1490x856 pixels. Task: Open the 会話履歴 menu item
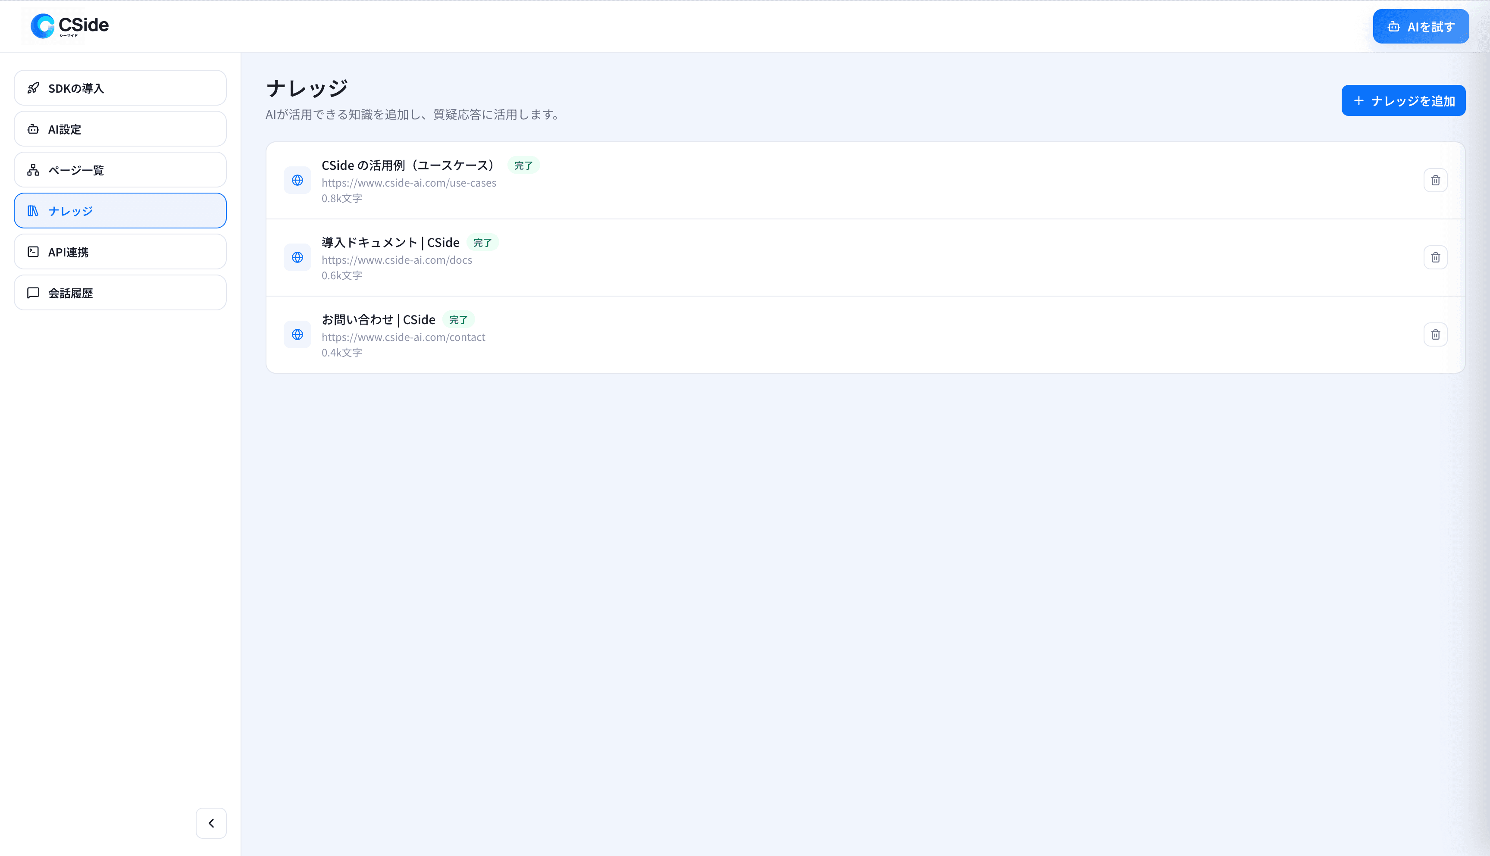click(121, 293)
